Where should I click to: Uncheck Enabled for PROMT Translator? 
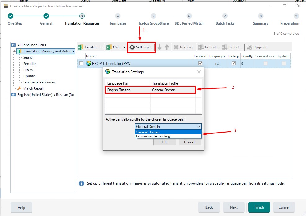200,64
